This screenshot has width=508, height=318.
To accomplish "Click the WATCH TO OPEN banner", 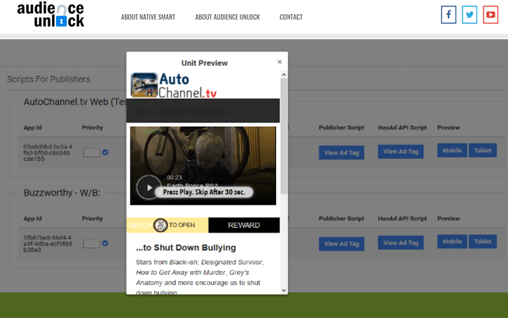I will pos(167,225).
